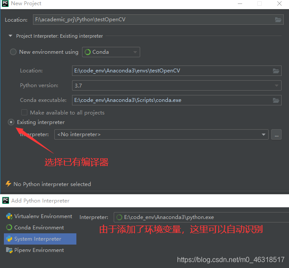The width and height of the screenshot is (289, 268).
Task: Browse folder for Conda environment Location field
Action: 276,71
